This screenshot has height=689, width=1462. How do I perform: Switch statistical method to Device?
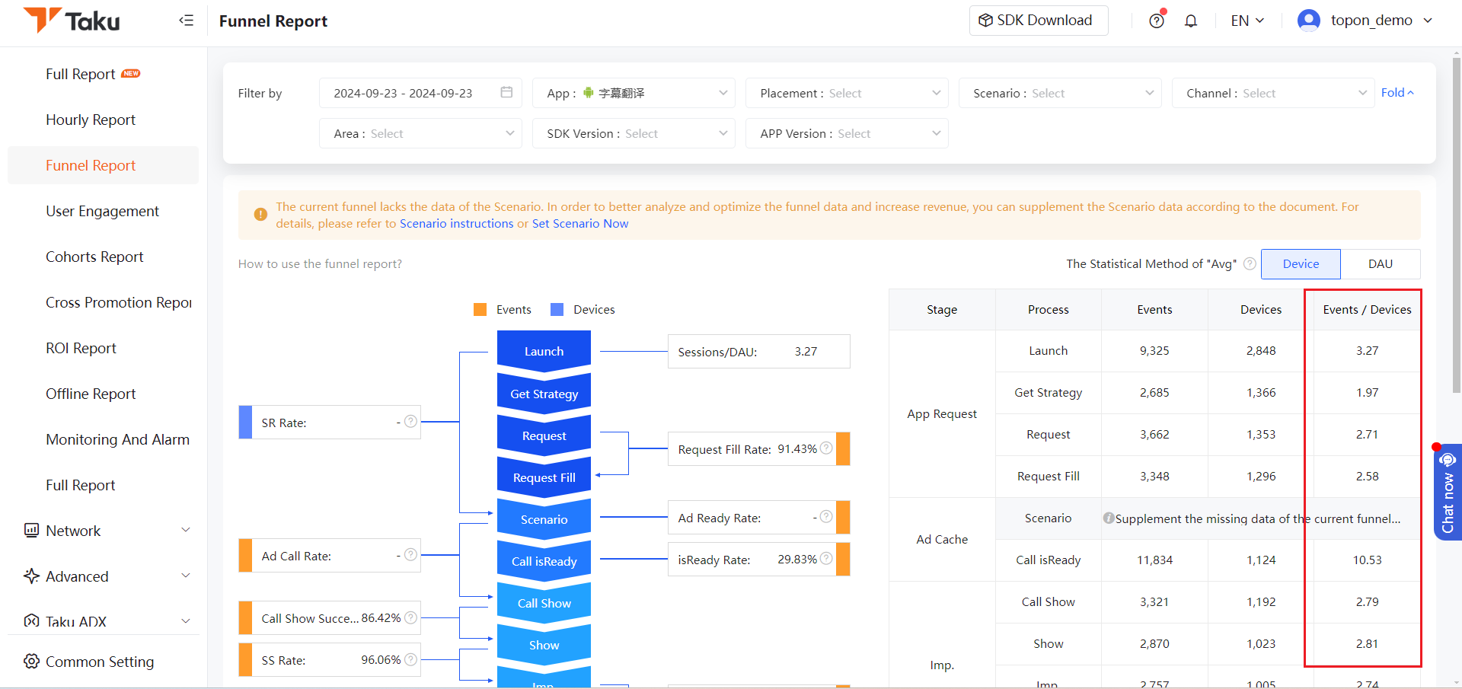pyautogui.click(x=1301, y=264)
